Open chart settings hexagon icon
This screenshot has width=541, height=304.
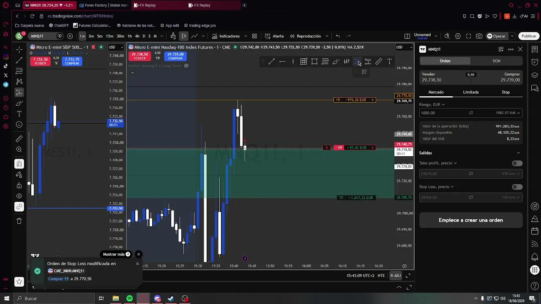458,36
